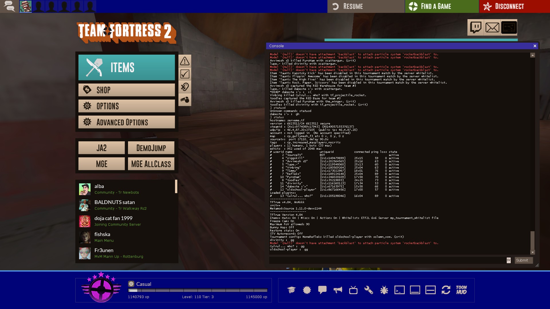This screenshot has width=550, height=309.
Task: Open the megaphone announcements icon
Action: pos(338,290)
